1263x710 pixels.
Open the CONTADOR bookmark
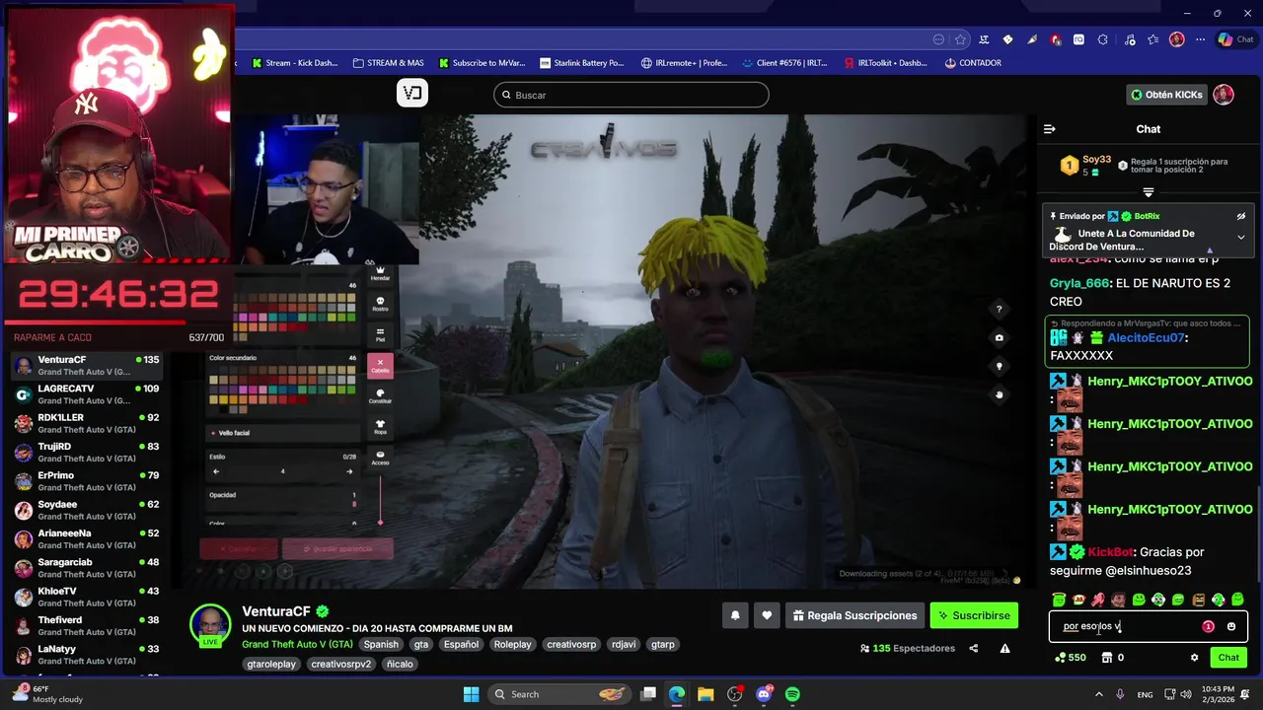(973, 63)
